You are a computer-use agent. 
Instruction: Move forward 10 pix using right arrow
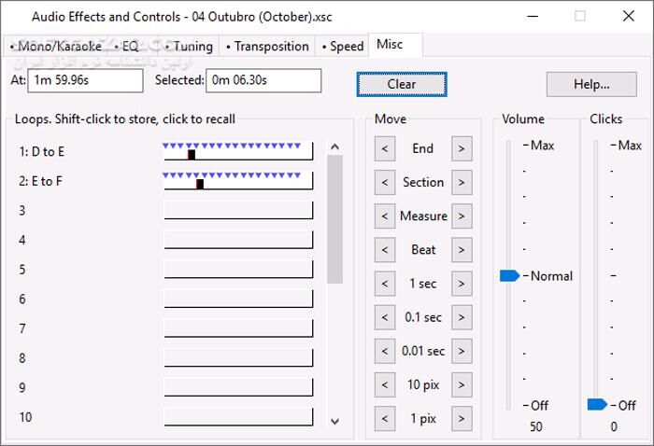[462, 385]
